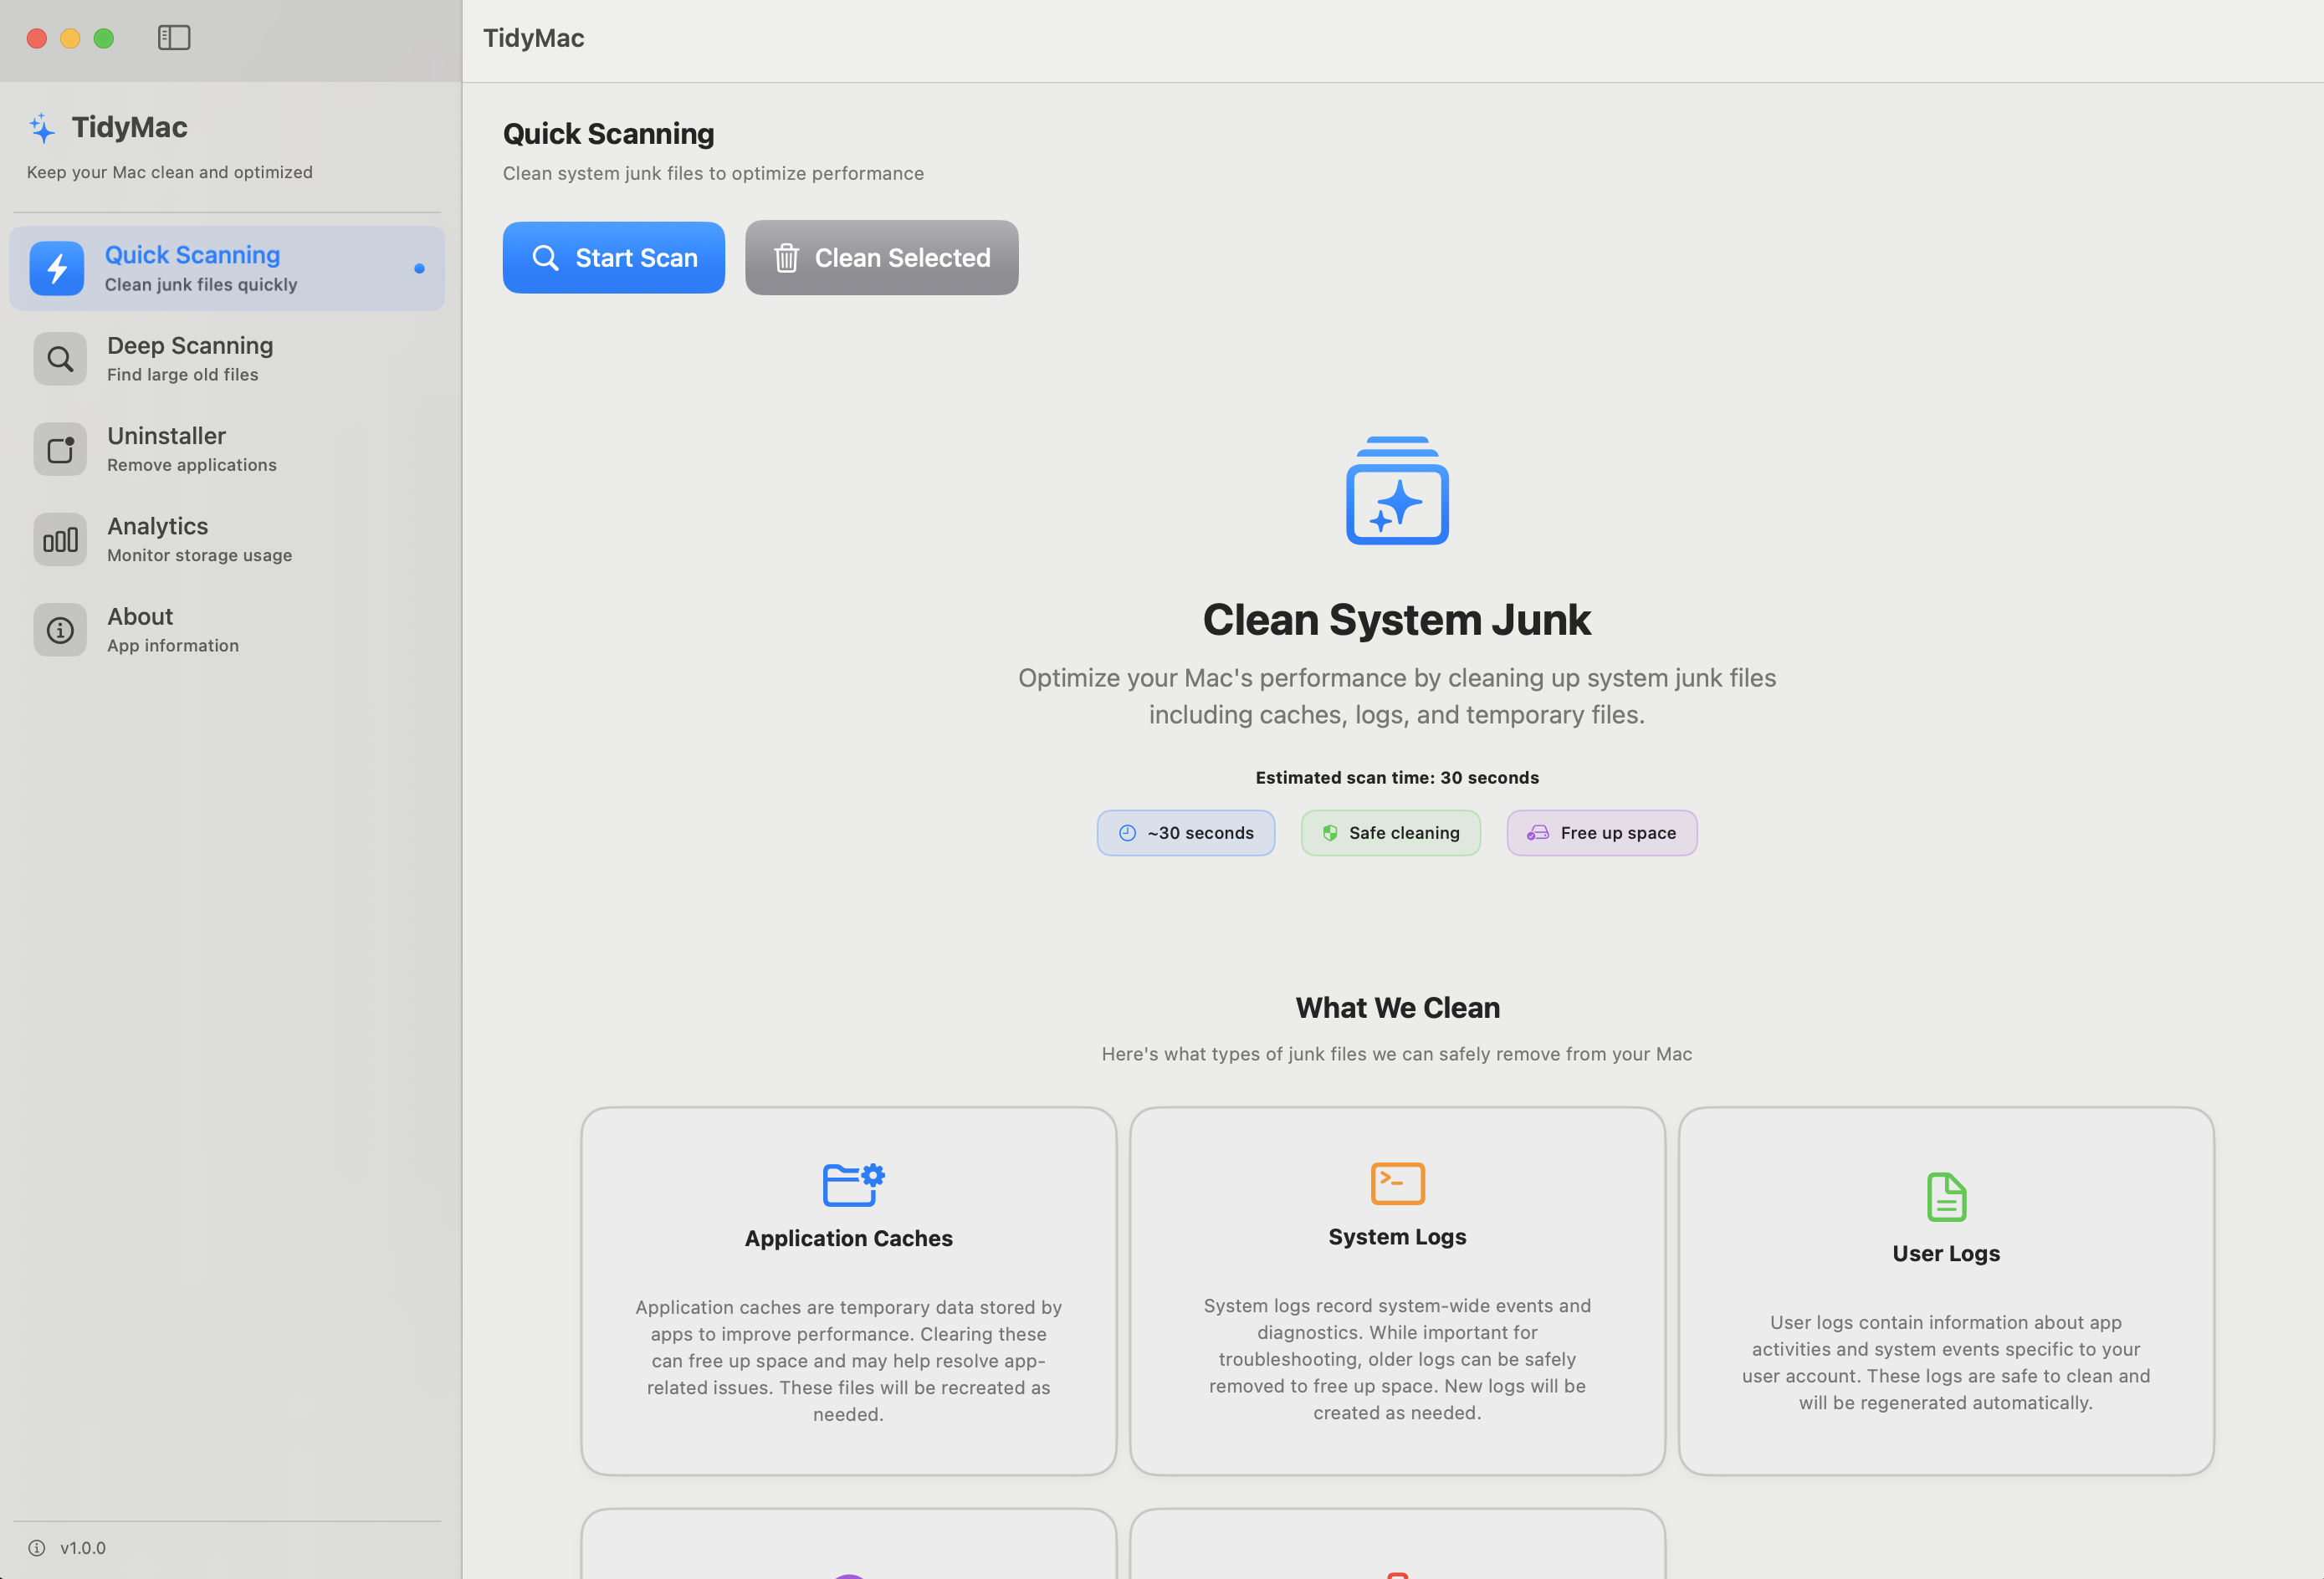The width and height of the screenshot is (2324, 1579).
Task: Click the v1.0.0 version info icon
Action: point(37,1548)
